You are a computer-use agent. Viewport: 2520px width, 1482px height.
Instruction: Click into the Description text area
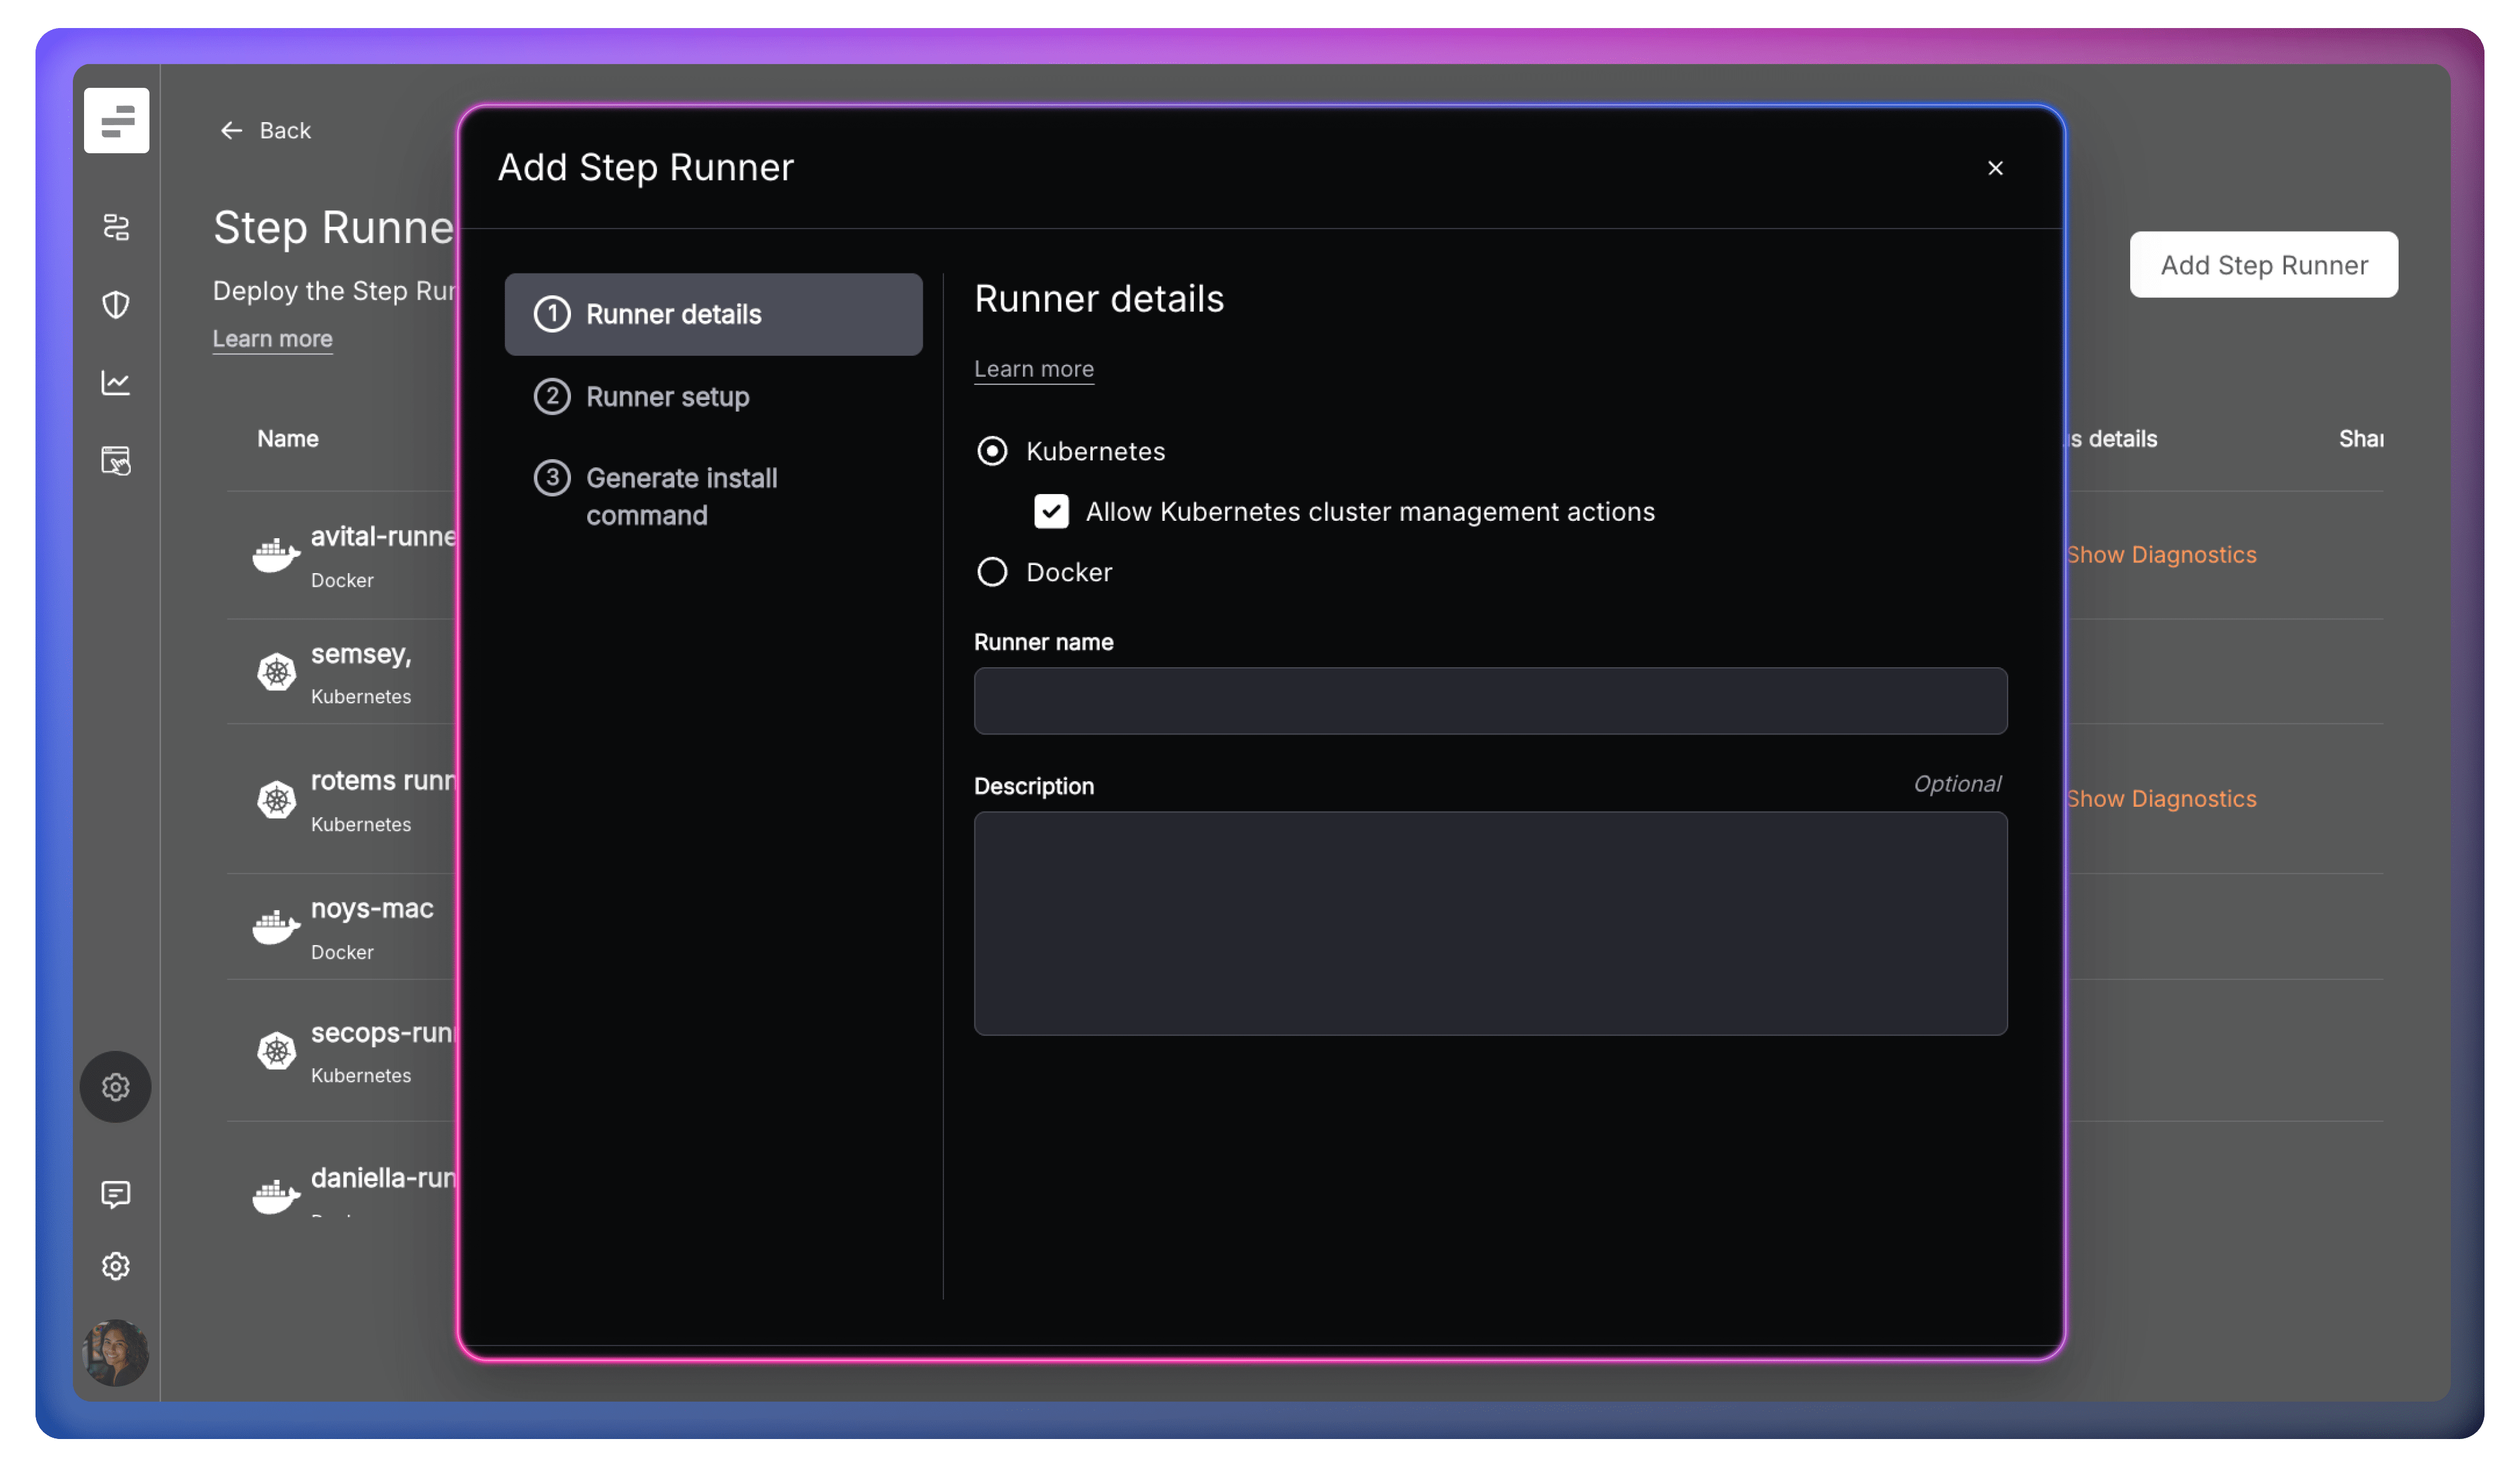1490,923
